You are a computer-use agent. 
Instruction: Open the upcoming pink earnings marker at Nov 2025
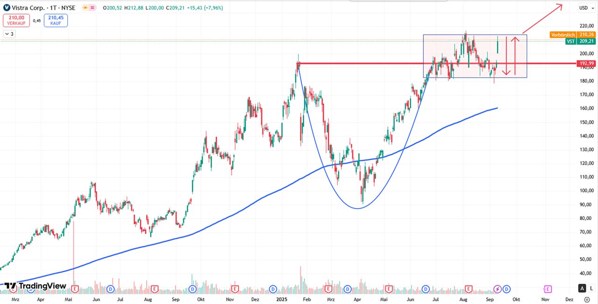pyautogui.click(x=548, y=289)
